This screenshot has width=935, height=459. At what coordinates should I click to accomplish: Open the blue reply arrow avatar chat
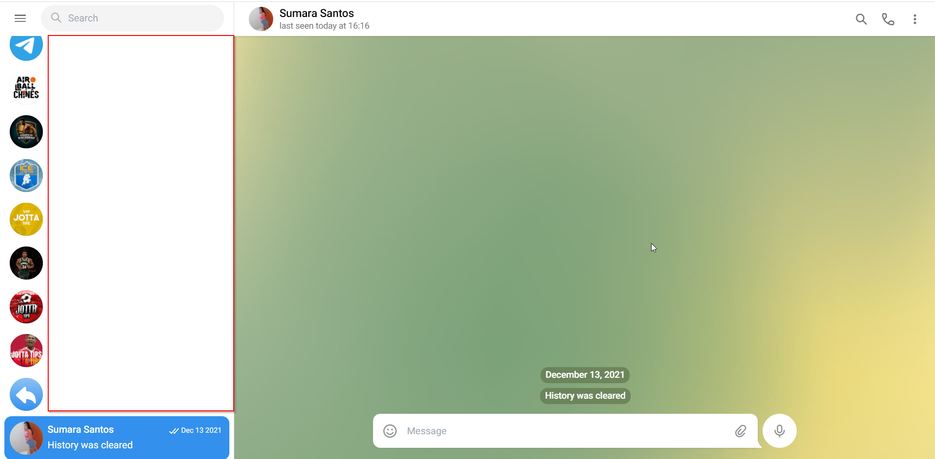pos(26,394)
